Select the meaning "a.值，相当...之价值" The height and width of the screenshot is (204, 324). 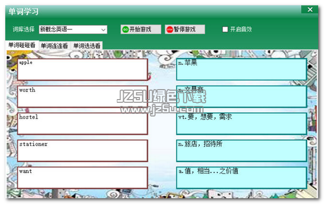coord(242,178)
